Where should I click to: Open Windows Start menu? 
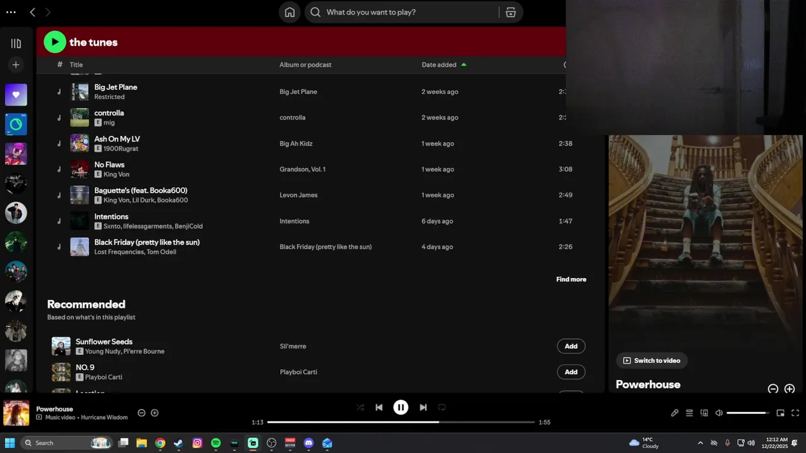coord(10,443)
